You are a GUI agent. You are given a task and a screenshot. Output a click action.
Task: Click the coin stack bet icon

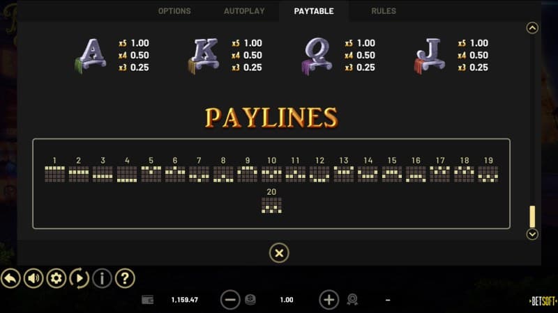pos(250,300)
